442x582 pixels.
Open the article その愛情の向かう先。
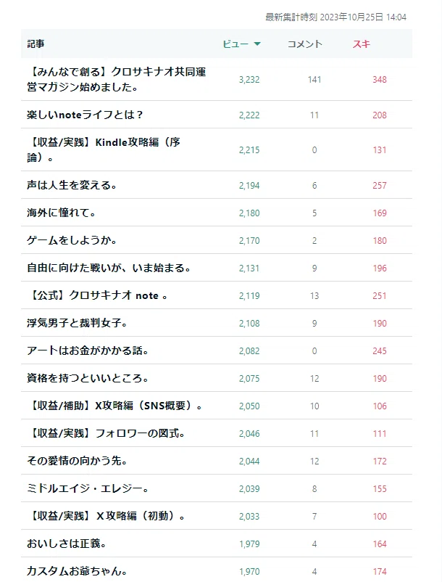(x=77, y=461)
